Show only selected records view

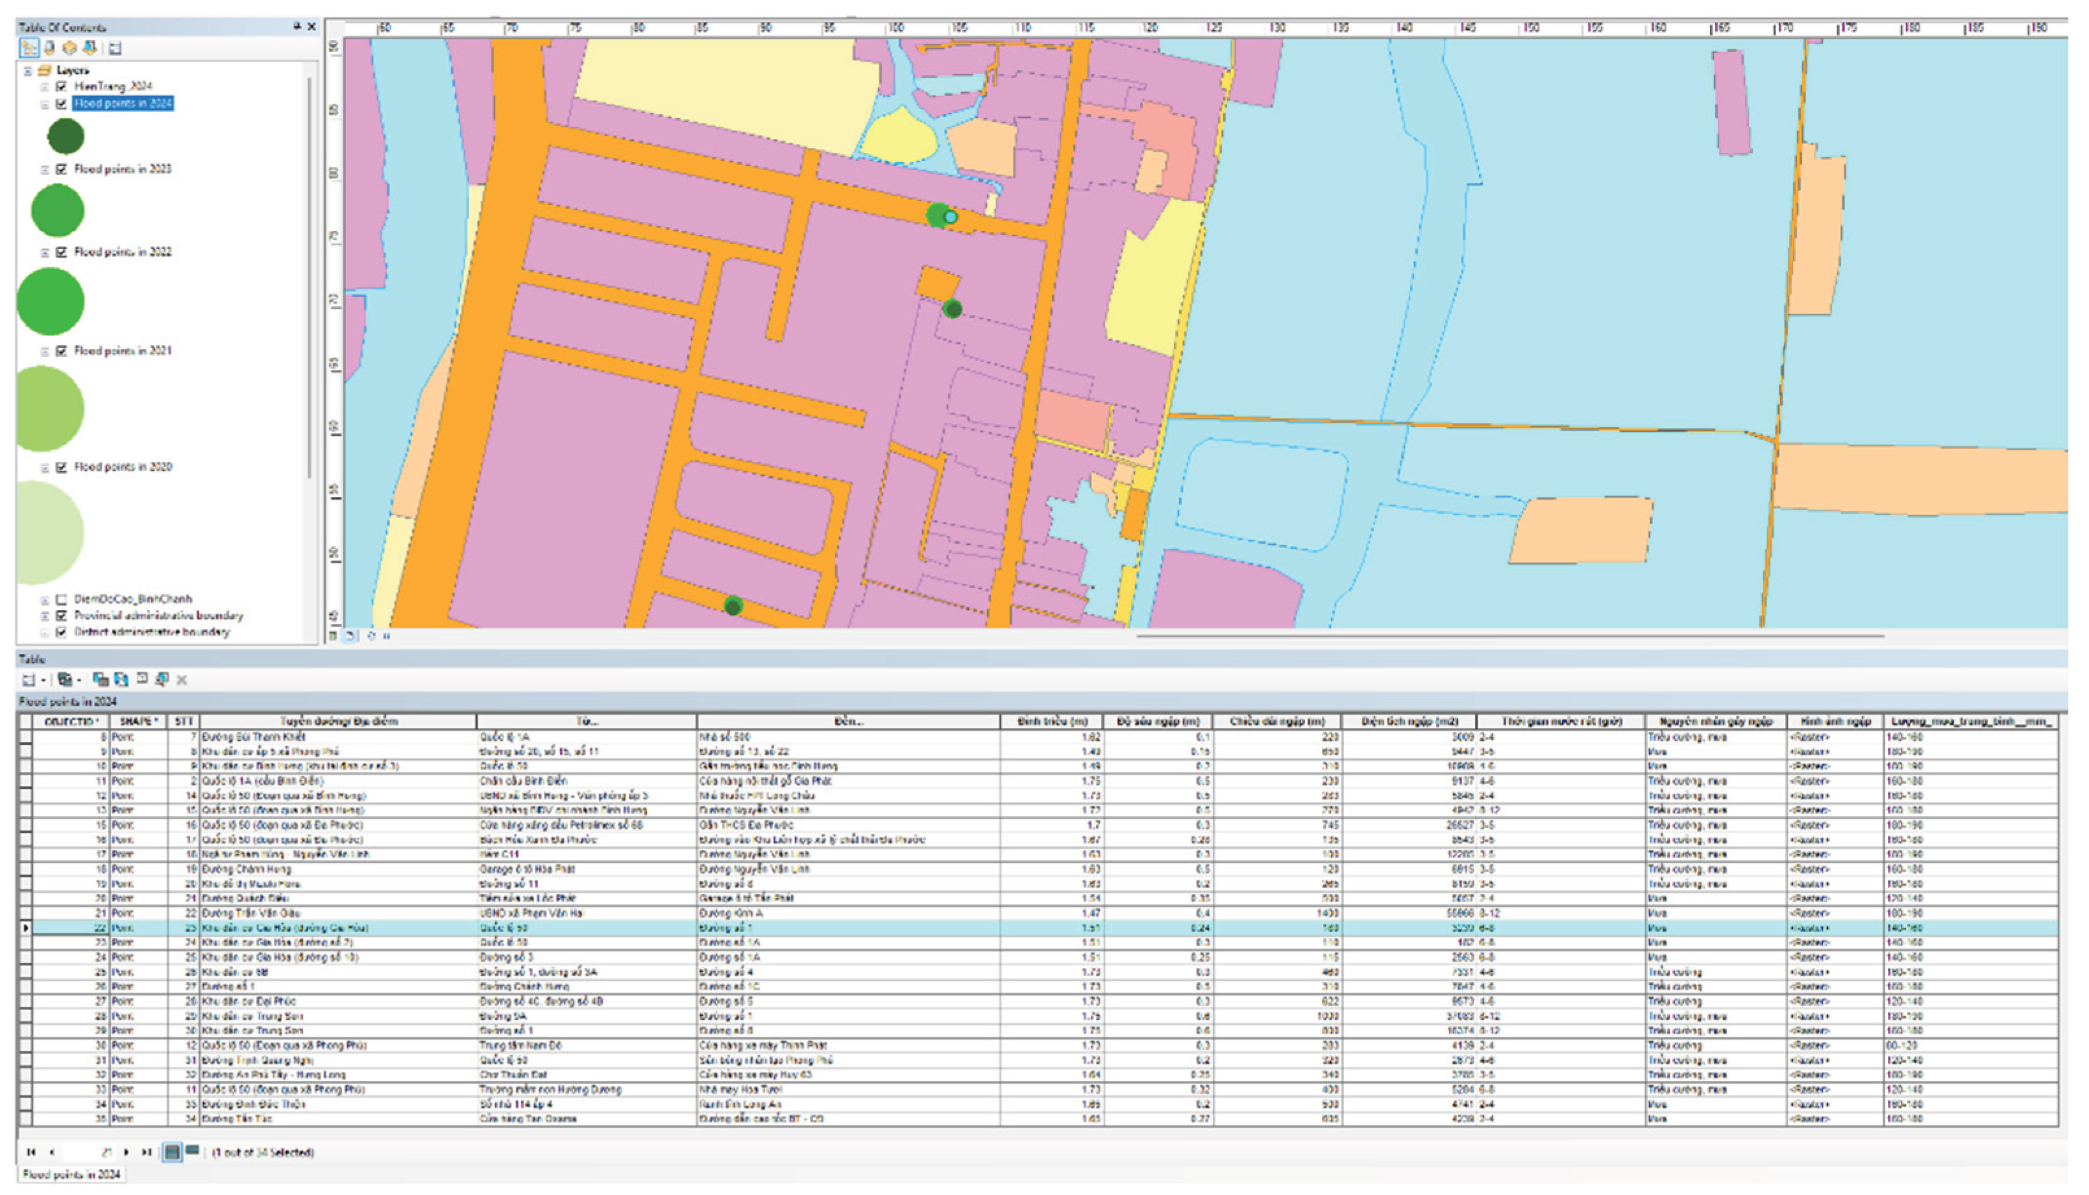pos(192,1151)
